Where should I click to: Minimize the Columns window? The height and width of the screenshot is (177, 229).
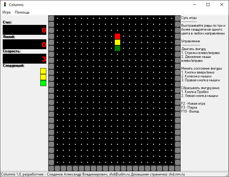(194, 5)
